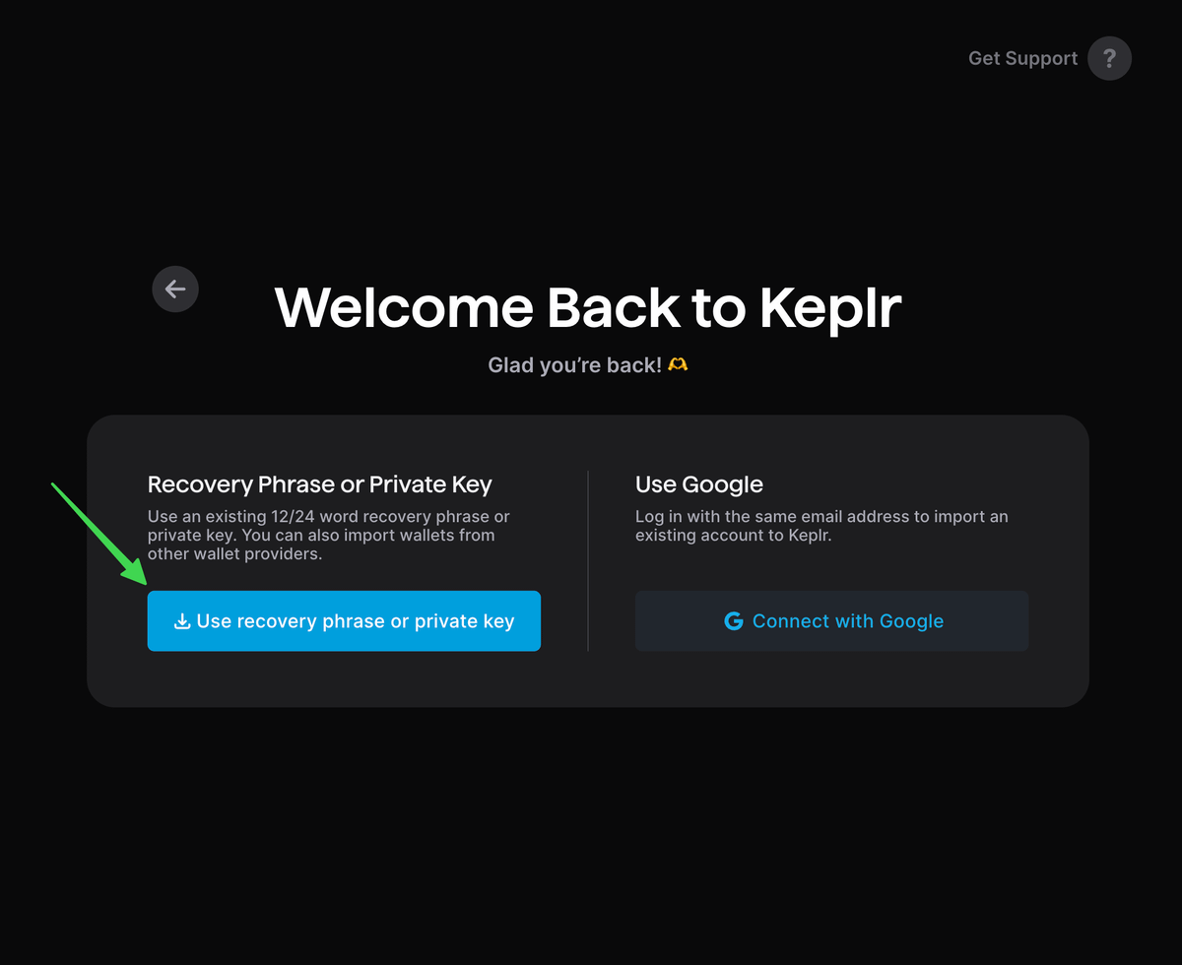Screen dimensions: 1182x965
Task: Choose Connect with Google
Action: [x=831, y=621]
